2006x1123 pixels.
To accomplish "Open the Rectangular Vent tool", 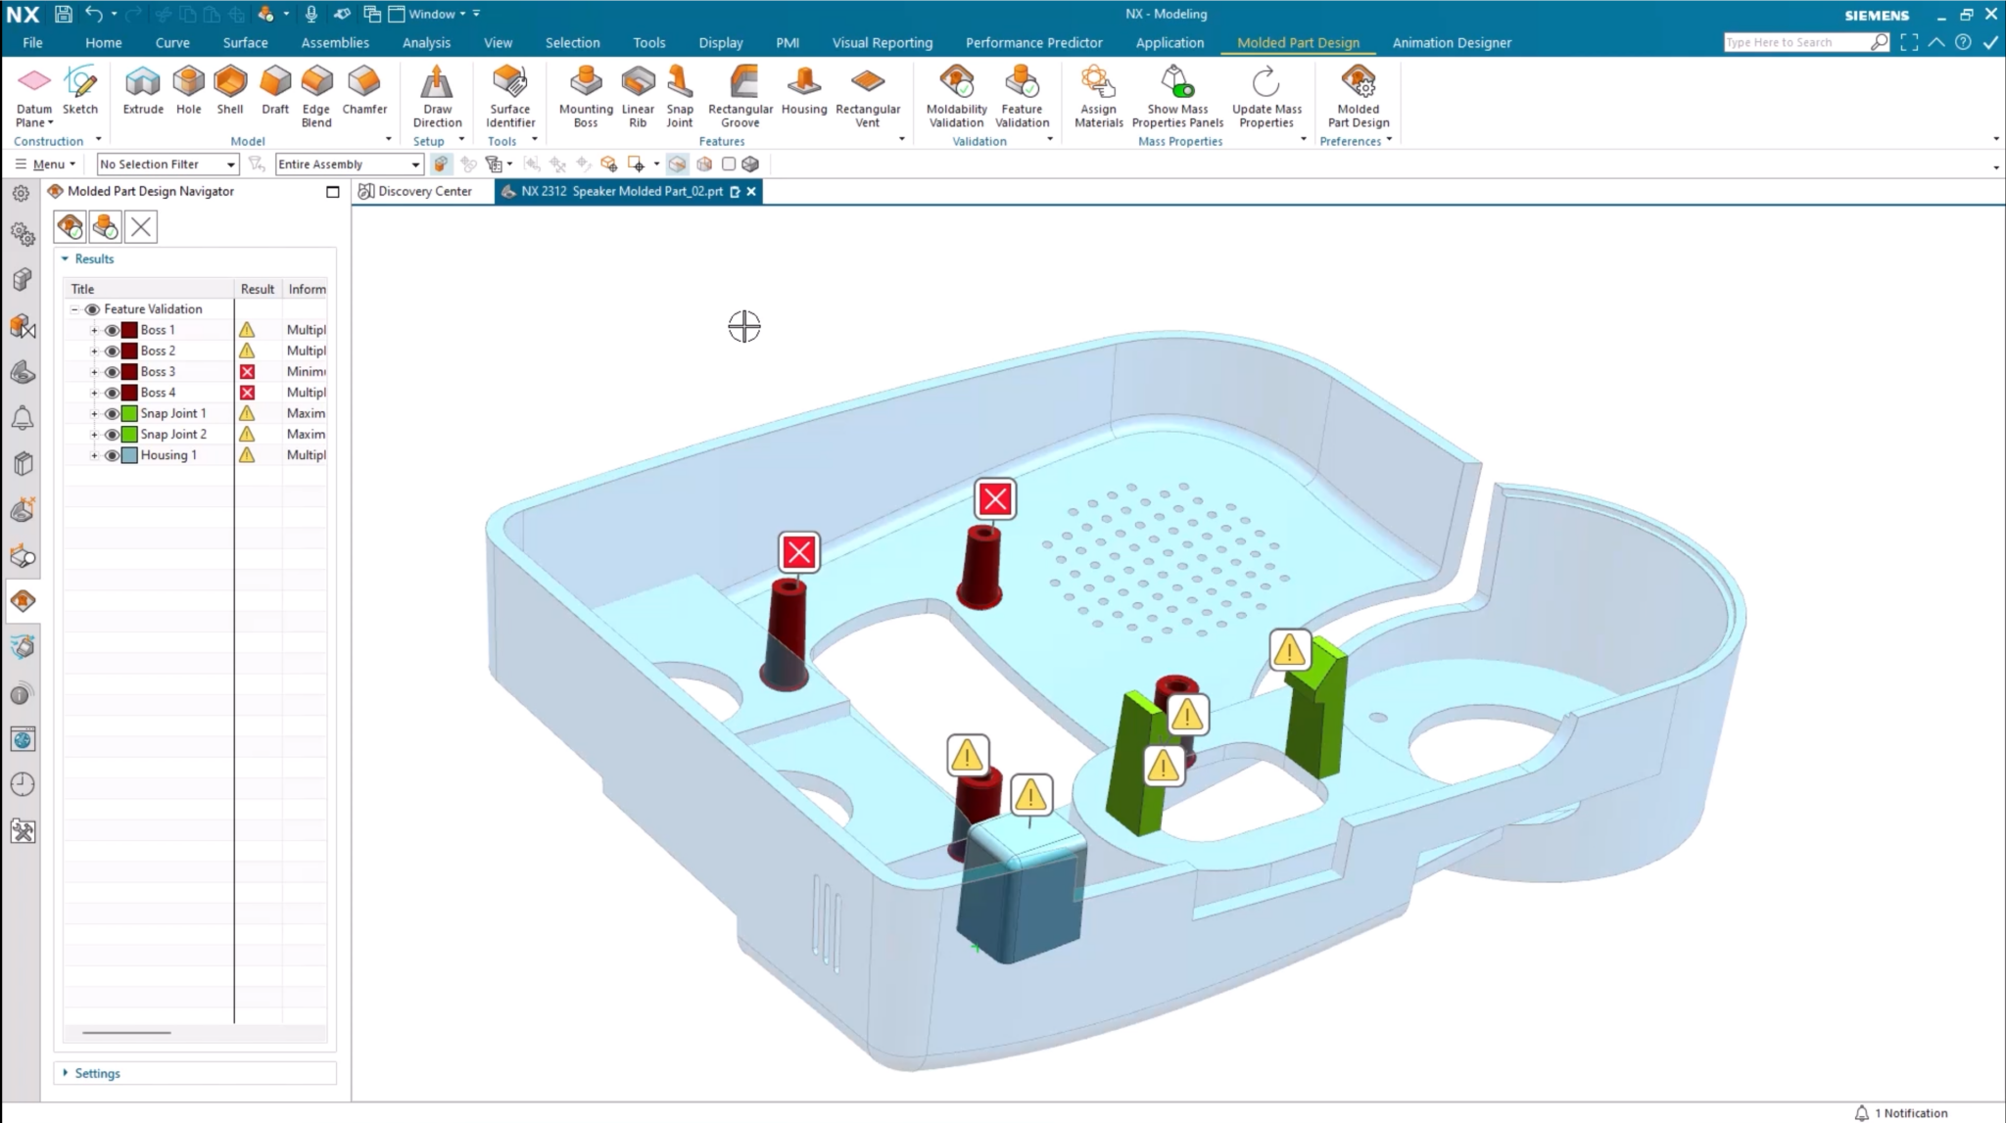I will click(x=868, y=93).
